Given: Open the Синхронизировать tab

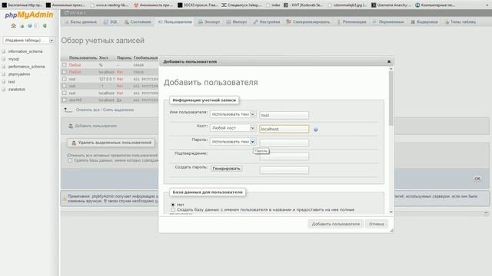Looking at the screenshot, I should (x=308, y=22).
